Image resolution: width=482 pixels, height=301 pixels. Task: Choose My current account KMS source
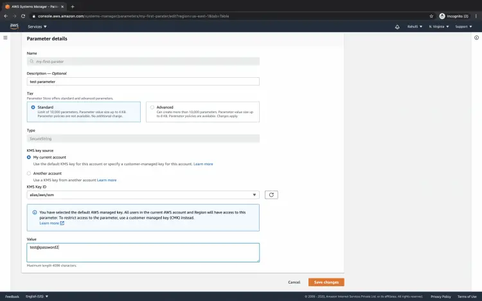(x=29, y=158)
